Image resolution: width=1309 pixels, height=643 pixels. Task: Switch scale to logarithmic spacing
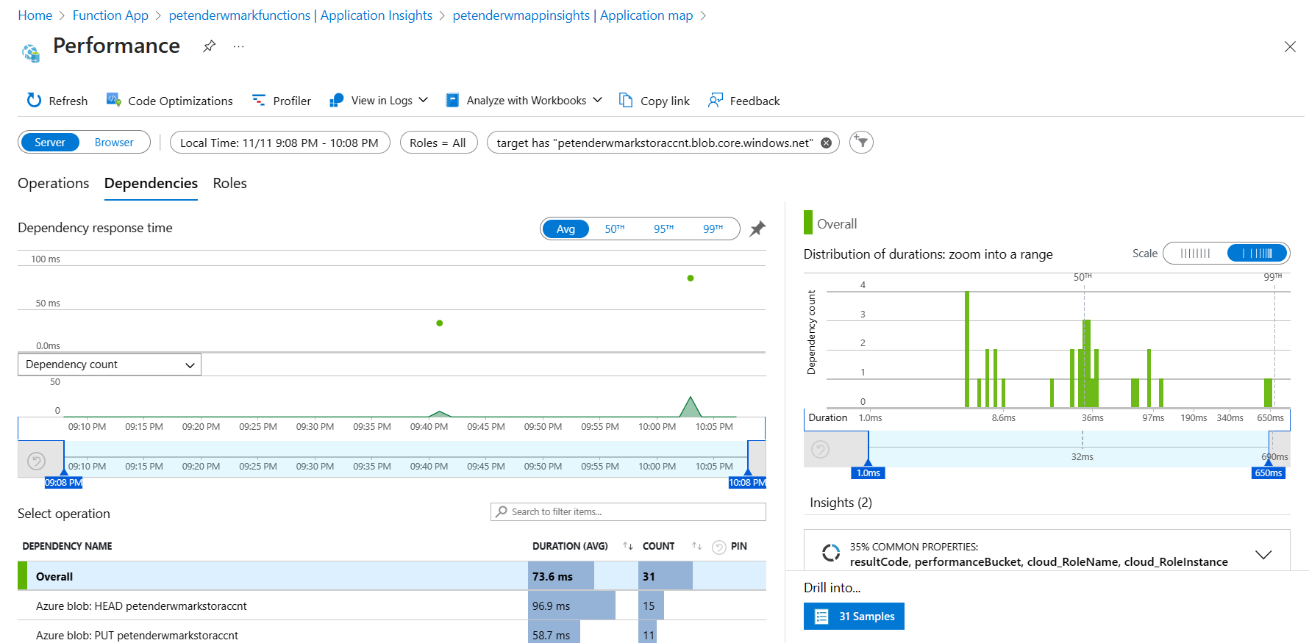point(1258,254)
